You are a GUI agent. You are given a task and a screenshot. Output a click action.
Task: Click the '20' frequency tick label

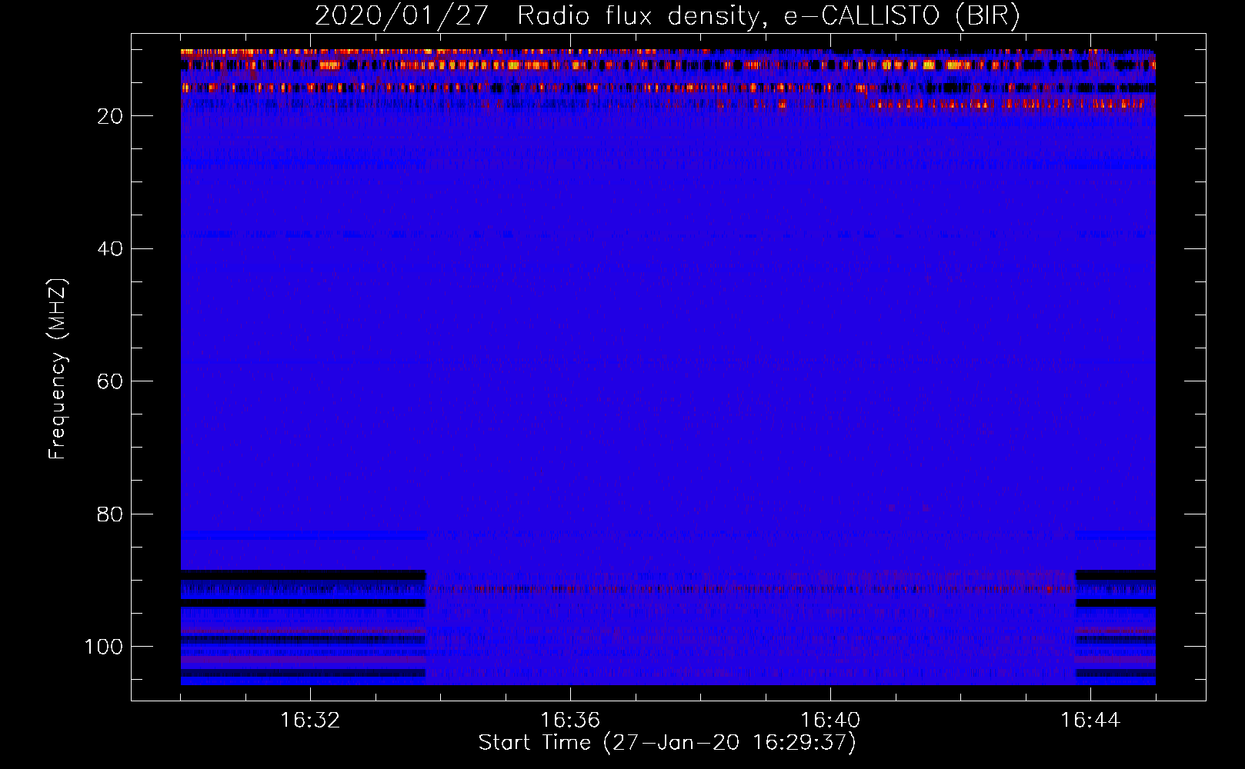[111, 116]
